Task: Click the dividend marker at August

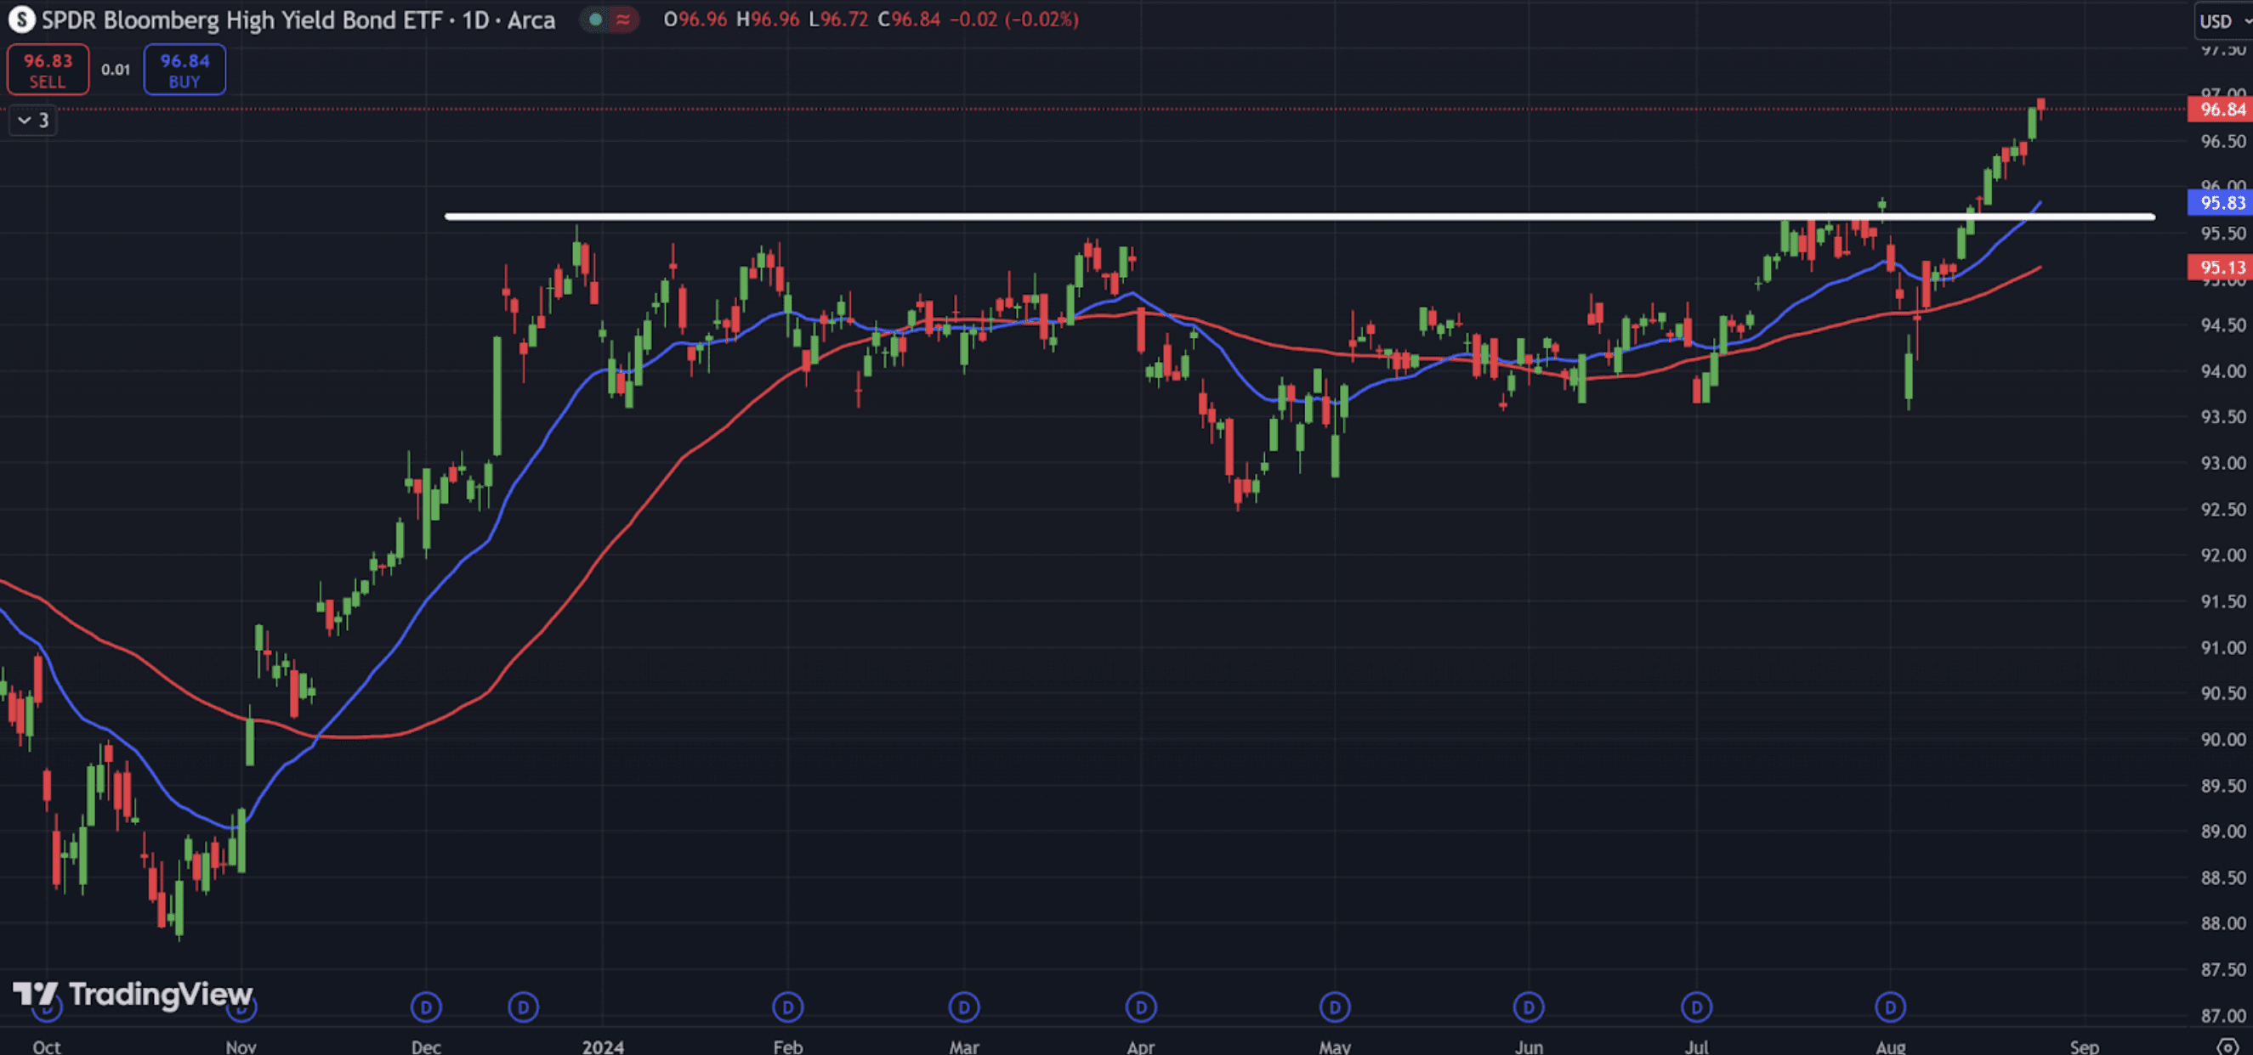Action: pos(1890,1007)
